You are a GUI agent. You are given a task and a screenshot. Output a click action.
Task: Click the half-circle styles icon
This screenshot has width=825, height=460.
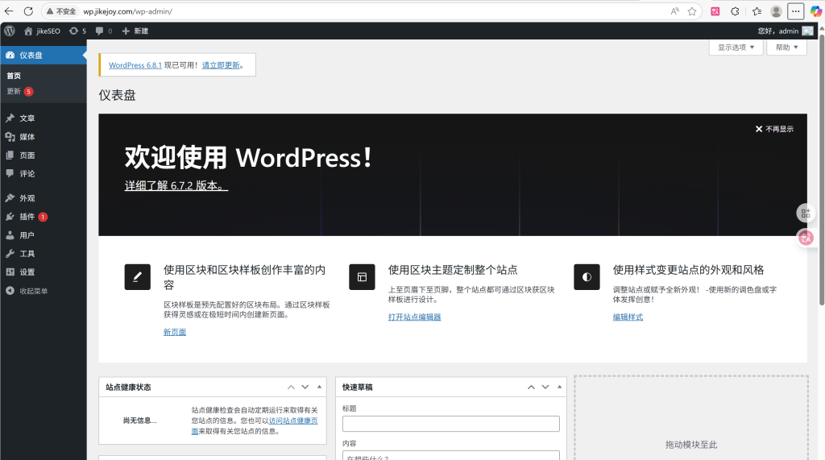(x=587, y=277)
